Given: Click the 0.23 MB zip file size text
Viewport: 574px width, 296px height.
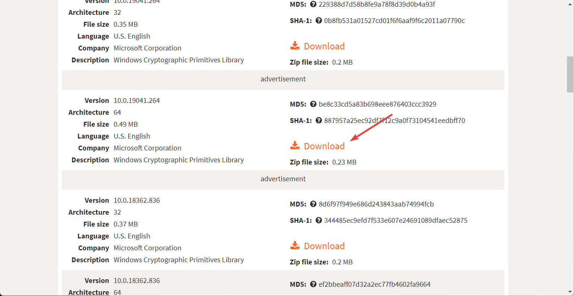Looking at the screenshot, I should (344, 162).
